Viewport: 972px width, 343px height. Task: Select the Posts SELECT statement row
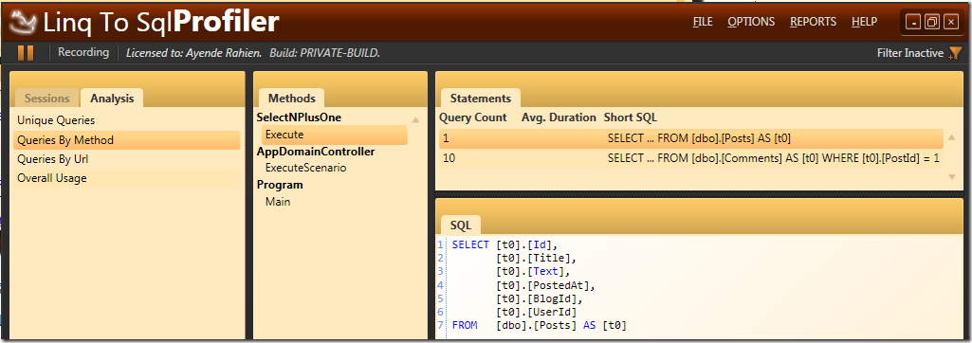(x=691, y=138)
